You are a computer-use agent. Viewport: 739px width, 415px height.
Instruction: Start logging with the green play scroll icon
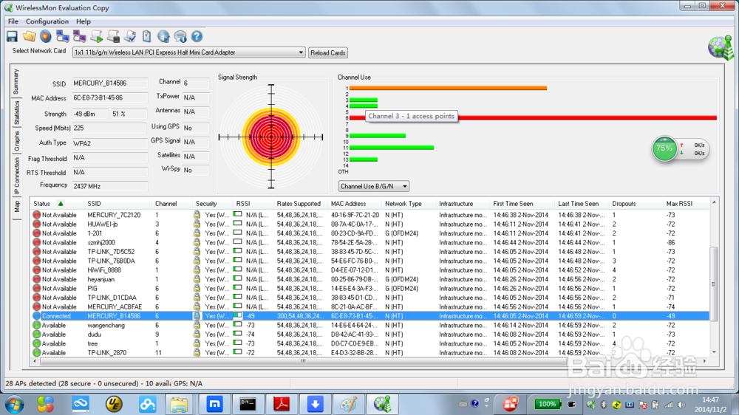tap(96, 36)
